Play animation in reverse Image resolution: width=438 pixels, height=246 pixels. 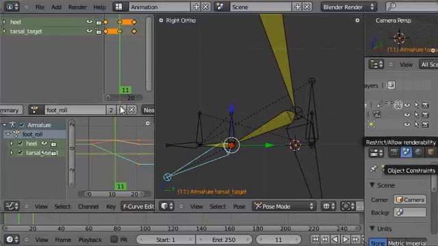(335, 239)
